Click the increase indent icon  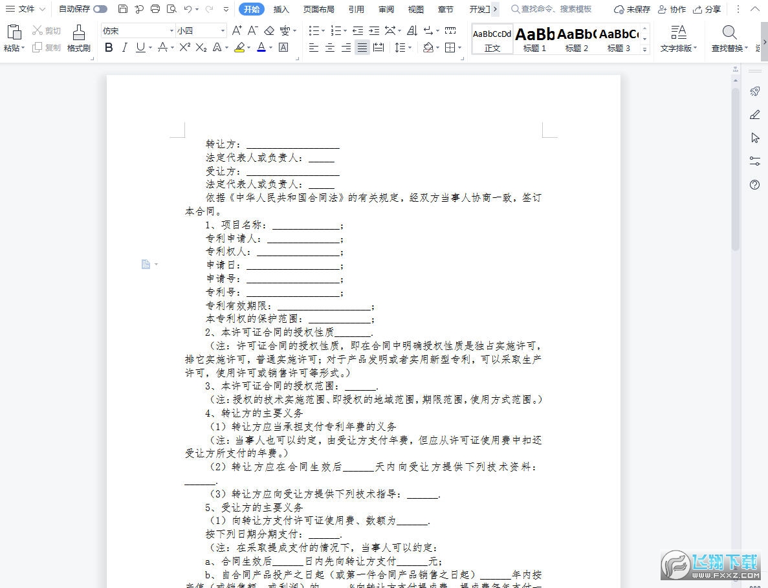pos(374,31)
